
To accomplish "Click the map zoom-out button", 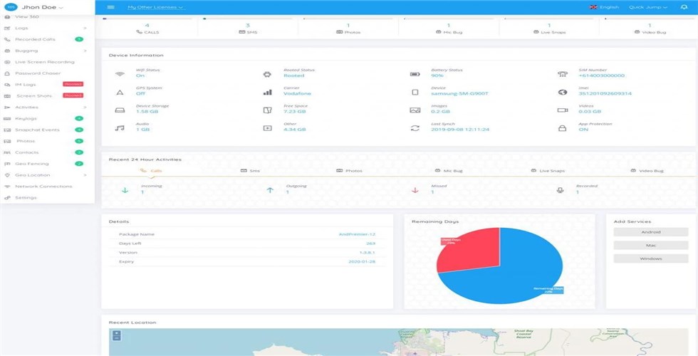I will click(117, 338).
